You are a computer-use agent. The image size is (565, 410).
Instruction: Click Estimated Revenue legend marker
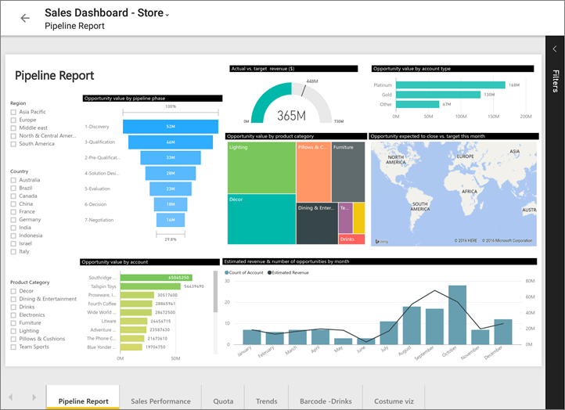(270, 272)
